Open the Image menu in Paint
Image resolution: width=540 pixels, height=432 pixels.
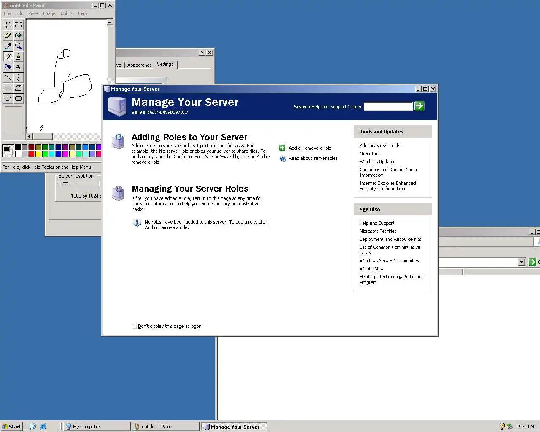tap(49, 13)
